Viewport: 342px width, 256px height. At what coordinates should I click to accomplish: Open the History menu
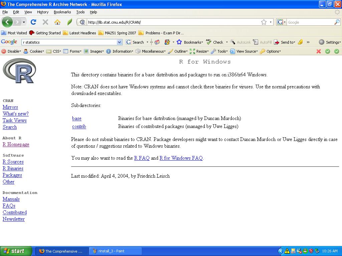coord(43,12)
